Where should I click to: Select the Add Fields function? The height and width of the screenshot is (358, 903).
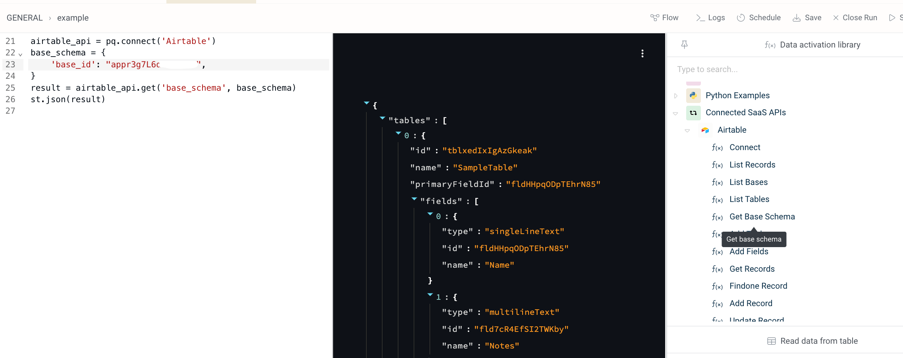pos(749,251)
